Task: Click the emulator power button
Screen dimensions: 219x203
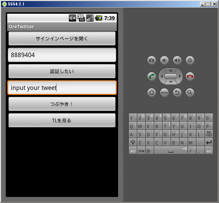Action: pos(190,60)
